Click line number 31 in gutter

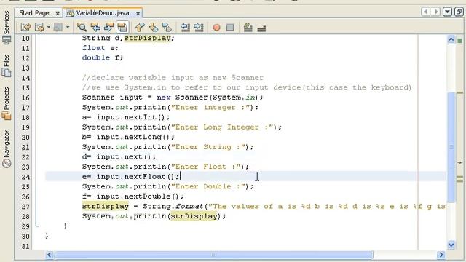[25, 246]
